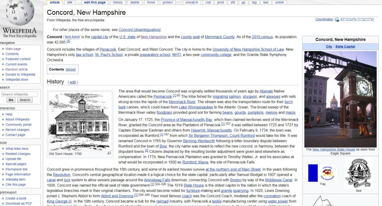Click the csd tab
This screenshot has height=206, width=382.
point(208,2)
